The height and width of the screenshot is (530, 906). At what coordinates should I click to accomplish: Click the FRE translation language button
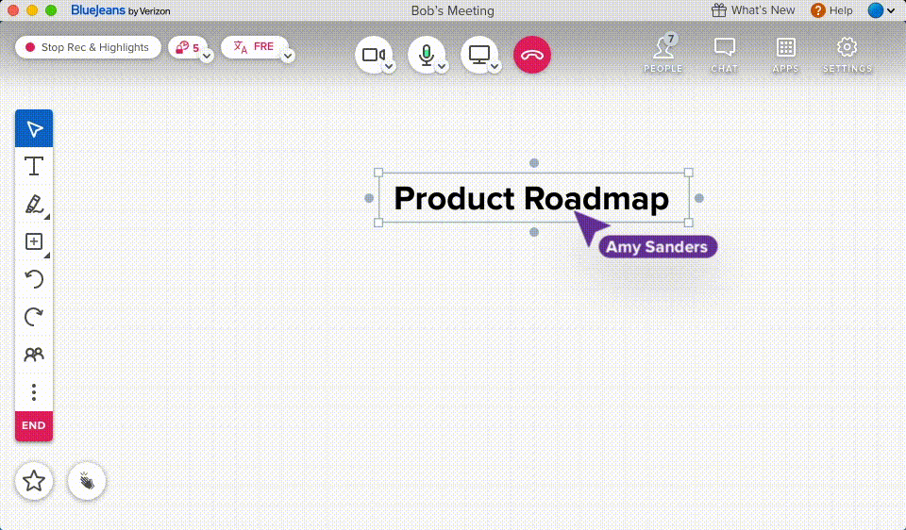[x=254, y=47]
